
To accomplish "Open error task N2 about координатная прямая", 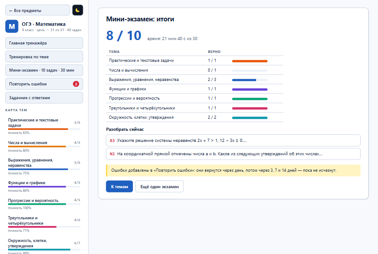I will click(x=233, y=153).
